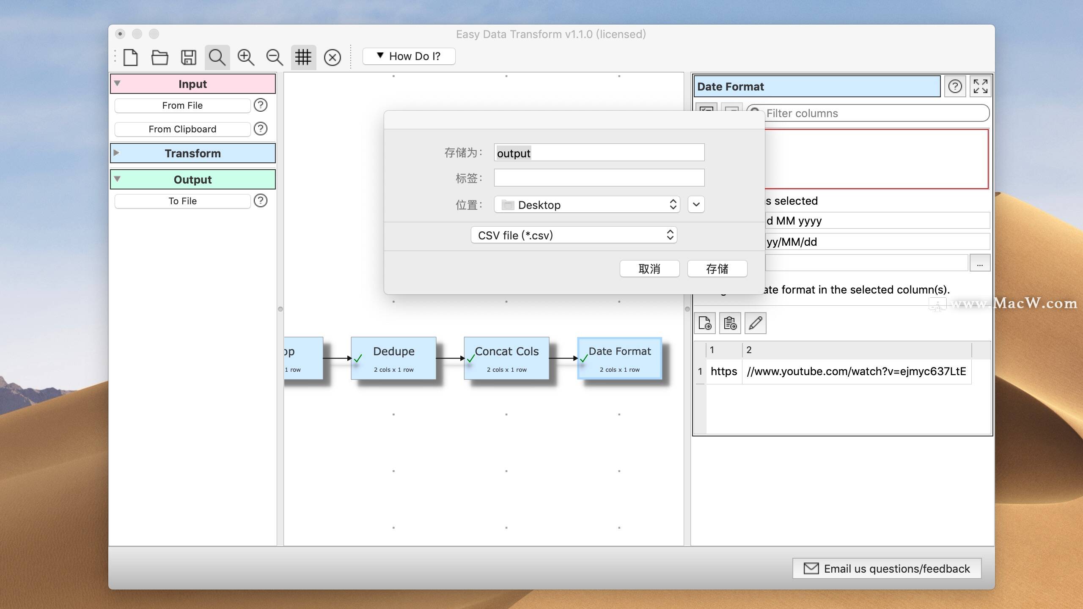Click the From File button
The width and height of the screenshot is (1083, 609).
(182, 105)
